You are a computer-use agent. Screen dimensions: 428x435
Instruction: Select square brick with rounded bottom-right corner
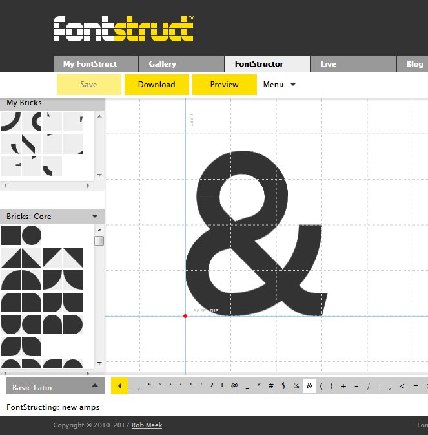(52, 302)
